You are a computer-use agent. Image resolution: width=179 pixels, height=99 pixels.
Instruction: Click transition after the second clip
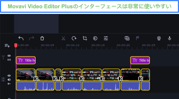pos(55,79)
